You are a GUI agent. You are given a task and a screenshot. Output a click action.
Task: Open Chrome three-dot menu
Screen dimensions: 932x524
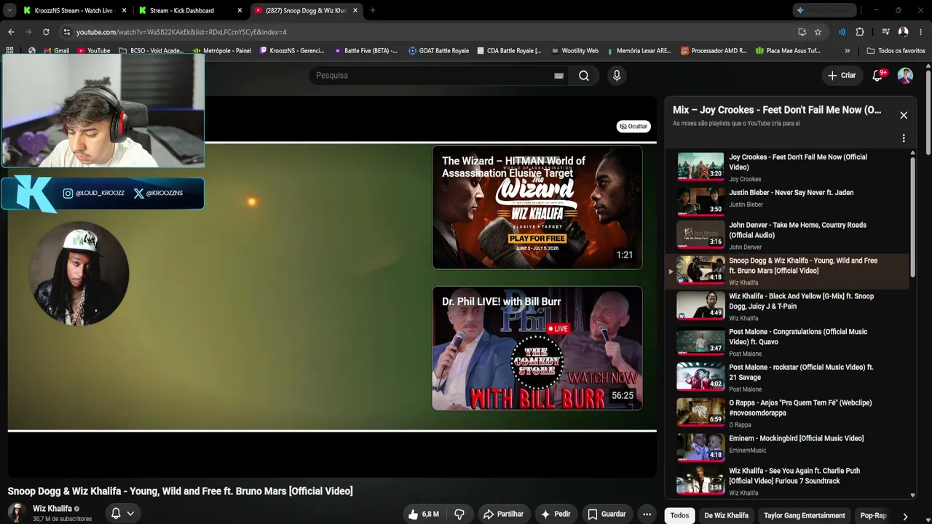point(920,32)
